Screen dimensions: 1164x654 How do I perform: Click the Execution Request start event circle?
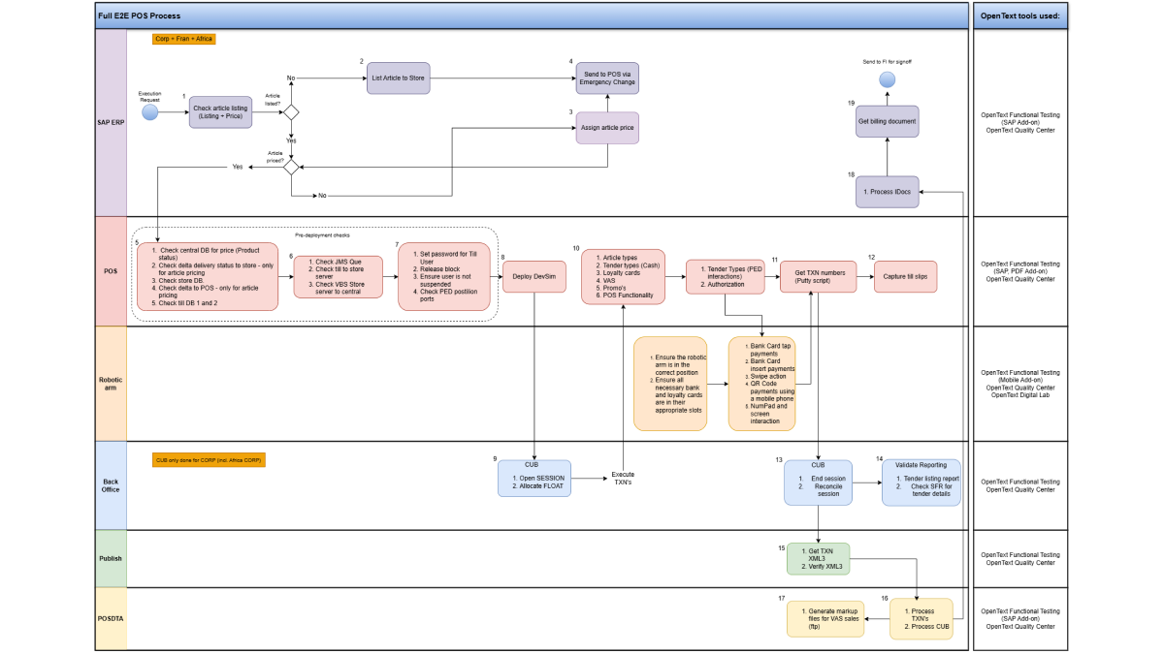pyautogui.click(x=148, y=111)
